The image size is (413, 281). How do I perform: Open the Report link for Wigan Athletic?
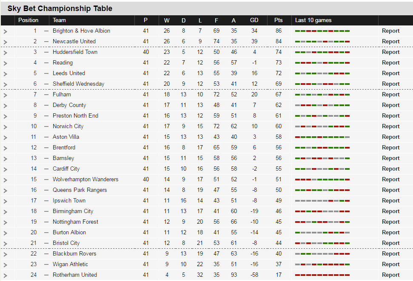point(390,264)
